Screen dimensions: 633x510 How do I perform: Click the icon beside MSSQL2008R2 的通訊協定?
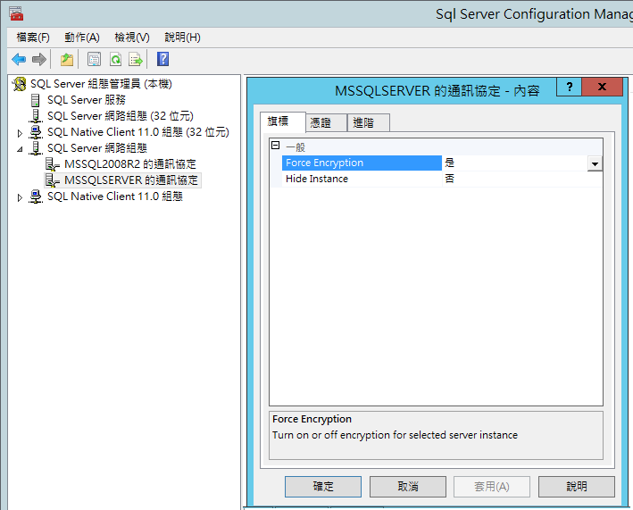pos(52,164)
